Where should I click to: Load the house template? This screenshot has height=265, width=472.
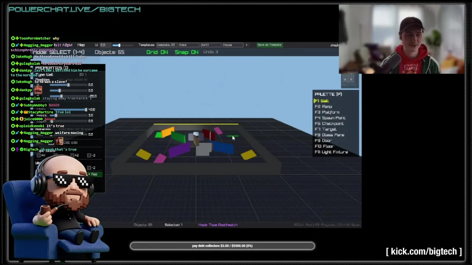(x=232, y=45)
